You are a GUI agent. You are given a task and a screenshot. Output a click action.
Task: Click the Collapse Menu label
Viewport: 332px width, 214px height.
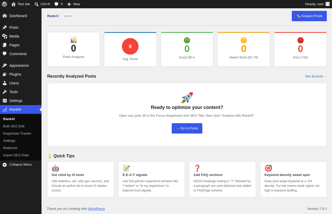pos(20,165)
